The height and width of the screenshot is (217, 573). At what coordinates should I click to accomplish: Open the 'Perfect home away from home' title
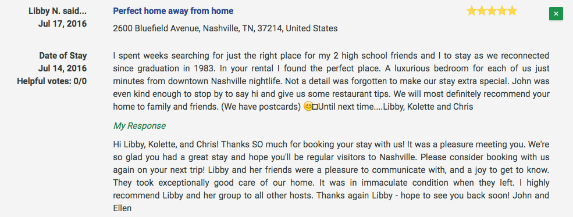(173, 11)
